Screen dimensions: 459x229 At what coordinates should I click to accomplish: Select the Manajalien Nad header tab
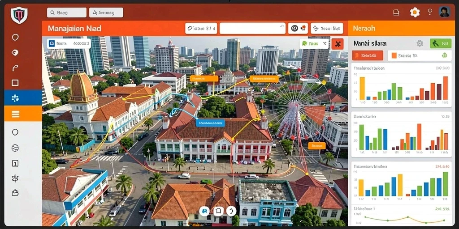(x=74, y=29)
